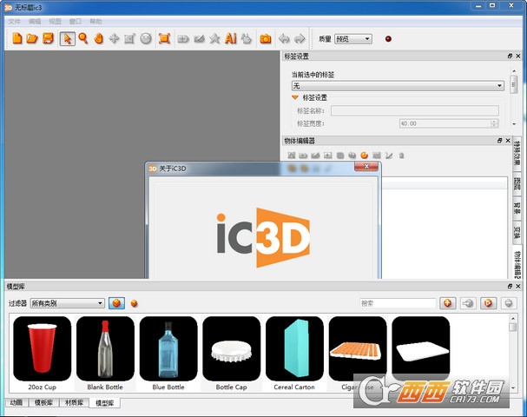Screen dimensions: 527x417
Task: Click the undo arrow icon
Action: (285, 39)
